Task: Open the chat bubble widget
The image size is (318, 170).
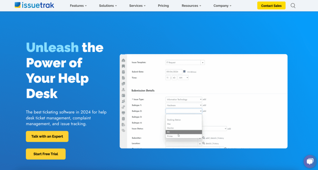Action: (310, 162)
